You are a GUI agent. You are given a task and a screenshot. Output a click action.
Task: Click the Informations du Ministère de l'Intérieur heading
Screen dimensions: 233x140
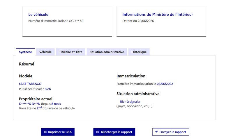point(158,14)
